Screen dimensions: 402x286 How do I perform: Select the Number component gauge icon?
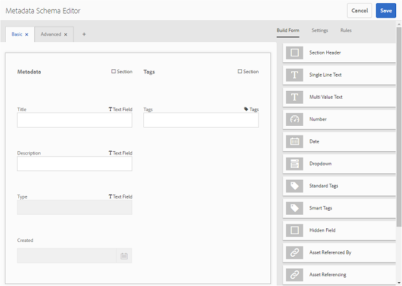pyautogui.click(x=294, y=119)
